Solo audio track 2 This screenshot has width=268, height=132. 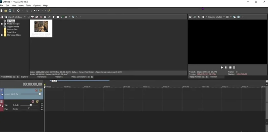(x=37, y=102)
